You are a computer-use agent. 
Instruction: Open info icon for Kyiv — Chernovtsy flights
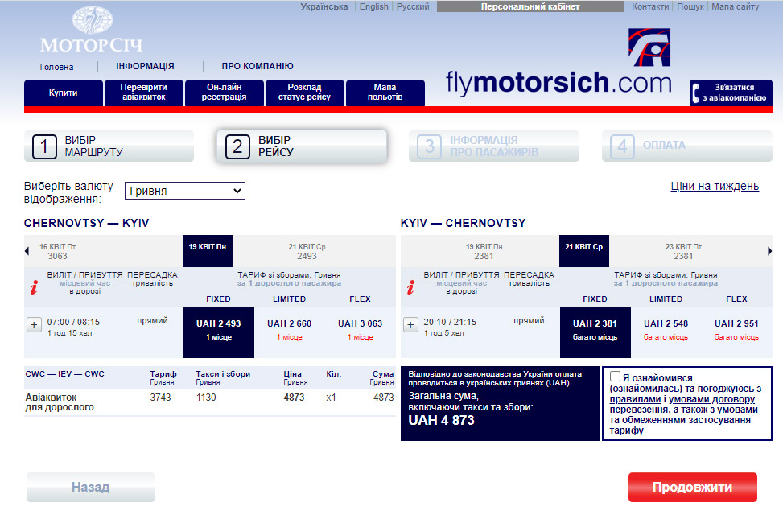pyautogui.click(x=410, y=287)
